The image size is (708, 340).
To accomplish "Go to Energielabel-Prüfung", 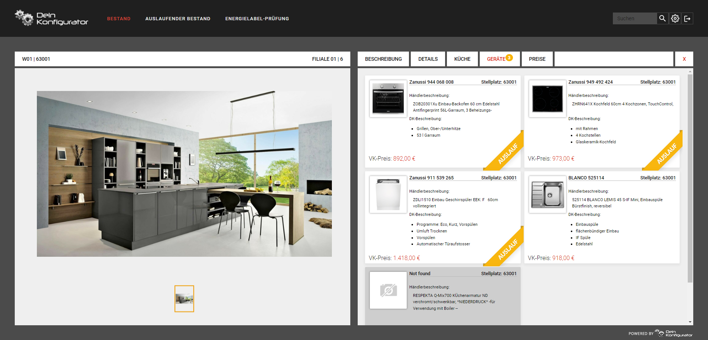I will [x=257, y=19].
